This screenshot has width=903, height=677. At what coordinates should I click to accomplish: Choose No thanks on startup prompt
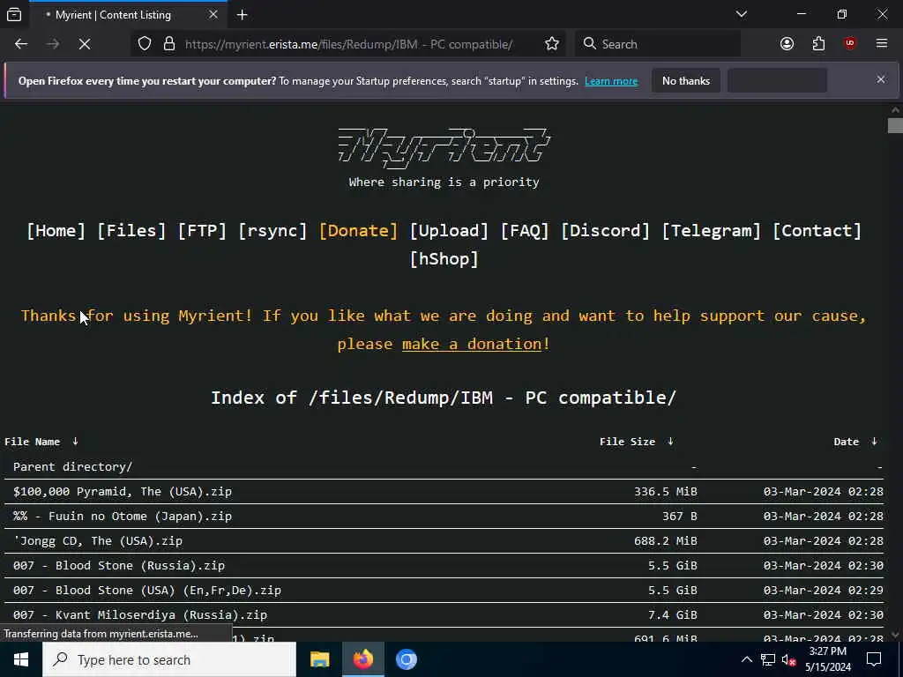[686, 81]
